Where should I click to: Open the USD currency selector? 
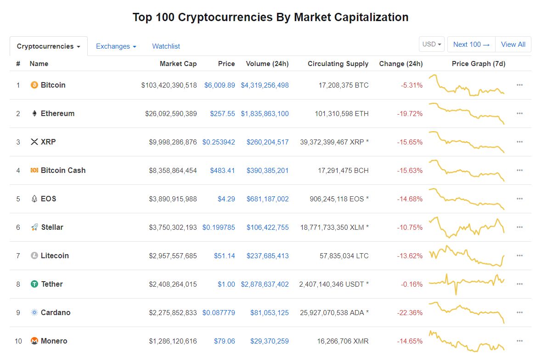(x=431, y=44)
